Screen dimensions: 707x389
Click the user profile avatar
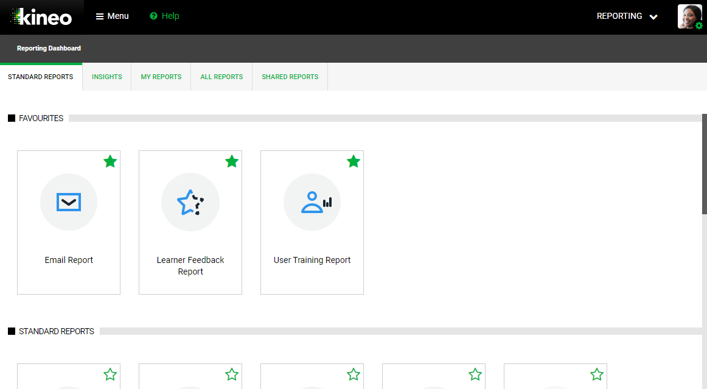click(x=689, y=16)
